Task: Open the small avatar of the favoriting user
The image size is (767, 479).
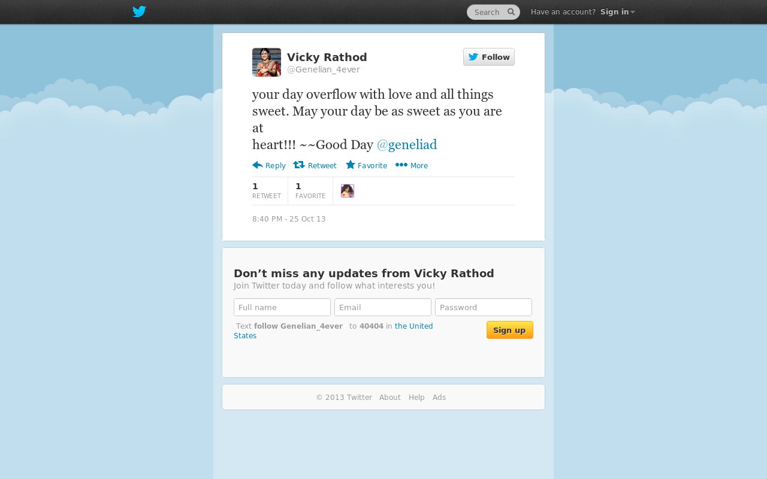Action: (x=348, y=191)
